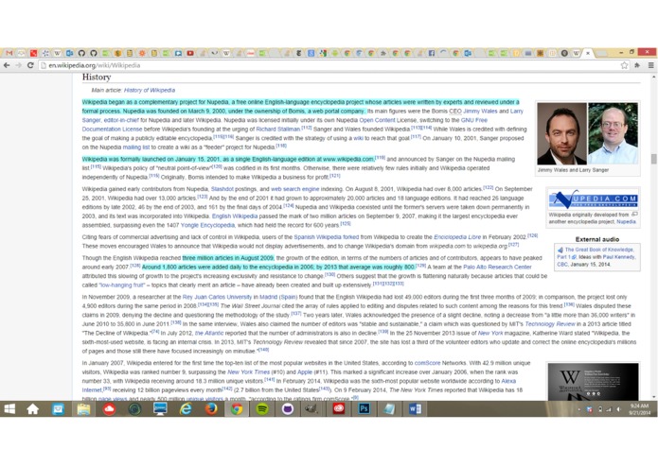Follow the Palo Alto Research Center link

coord(497,267)
